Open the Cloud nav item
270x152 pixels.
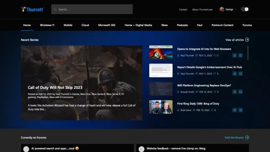(85, 25)
